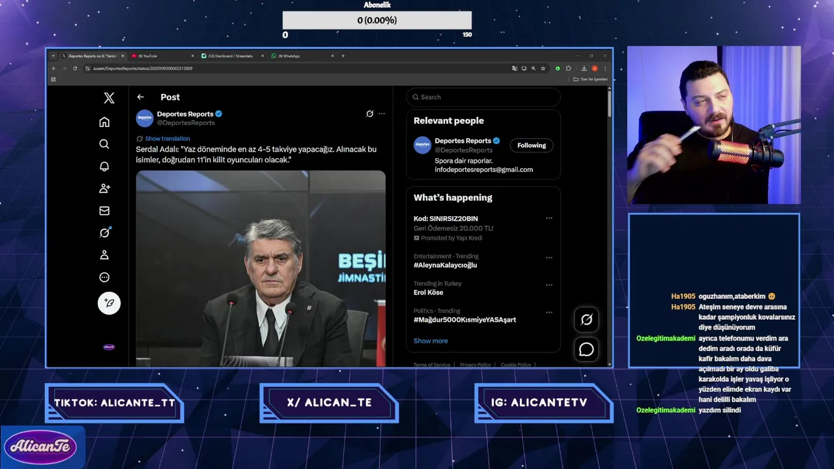Open more options for Kod: SINIRSIZ20BIN promo
Screen dimensions: 834x469
coord(549,218)
